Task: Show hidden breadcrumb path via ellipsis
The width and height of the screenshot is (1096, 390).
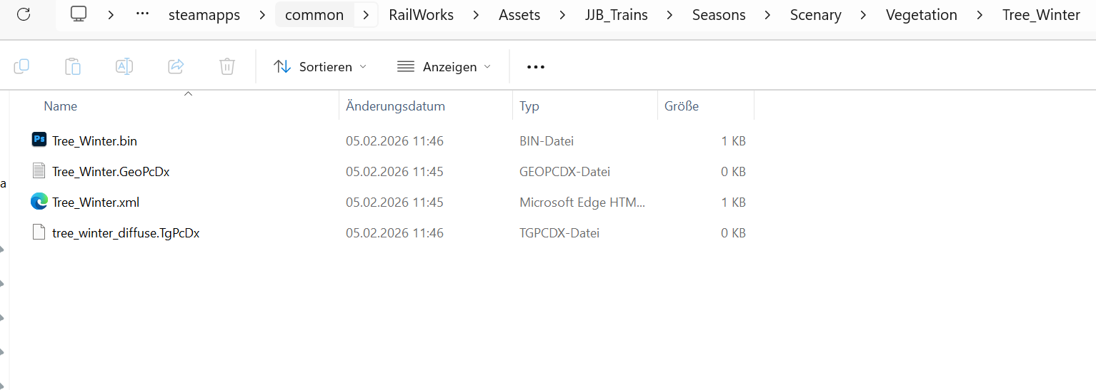Action: (142, 14)
